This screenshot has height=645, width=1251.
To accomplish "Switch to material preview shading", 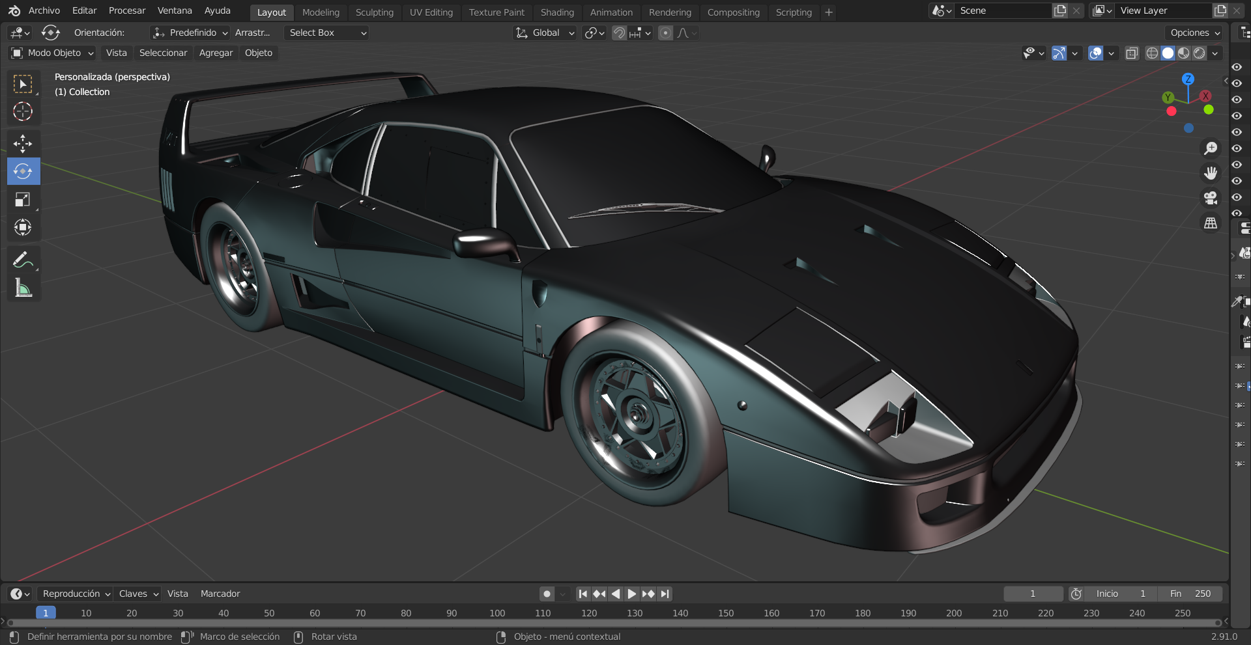I will click(1184, 53).
